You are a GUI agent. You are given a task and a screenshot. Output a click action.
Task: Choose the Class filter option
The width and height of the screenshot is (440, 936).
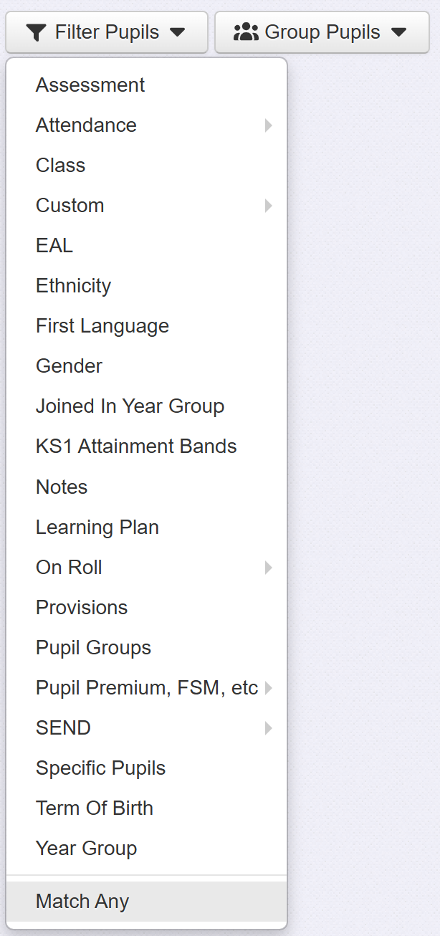(61, 166)
